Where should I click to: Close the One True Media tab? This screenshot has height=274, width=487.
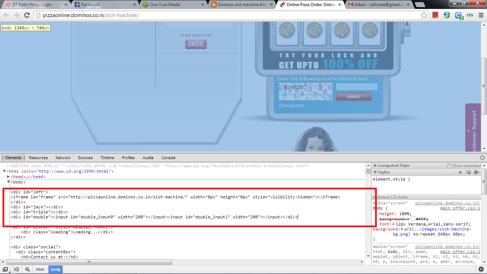pos(203,5)
